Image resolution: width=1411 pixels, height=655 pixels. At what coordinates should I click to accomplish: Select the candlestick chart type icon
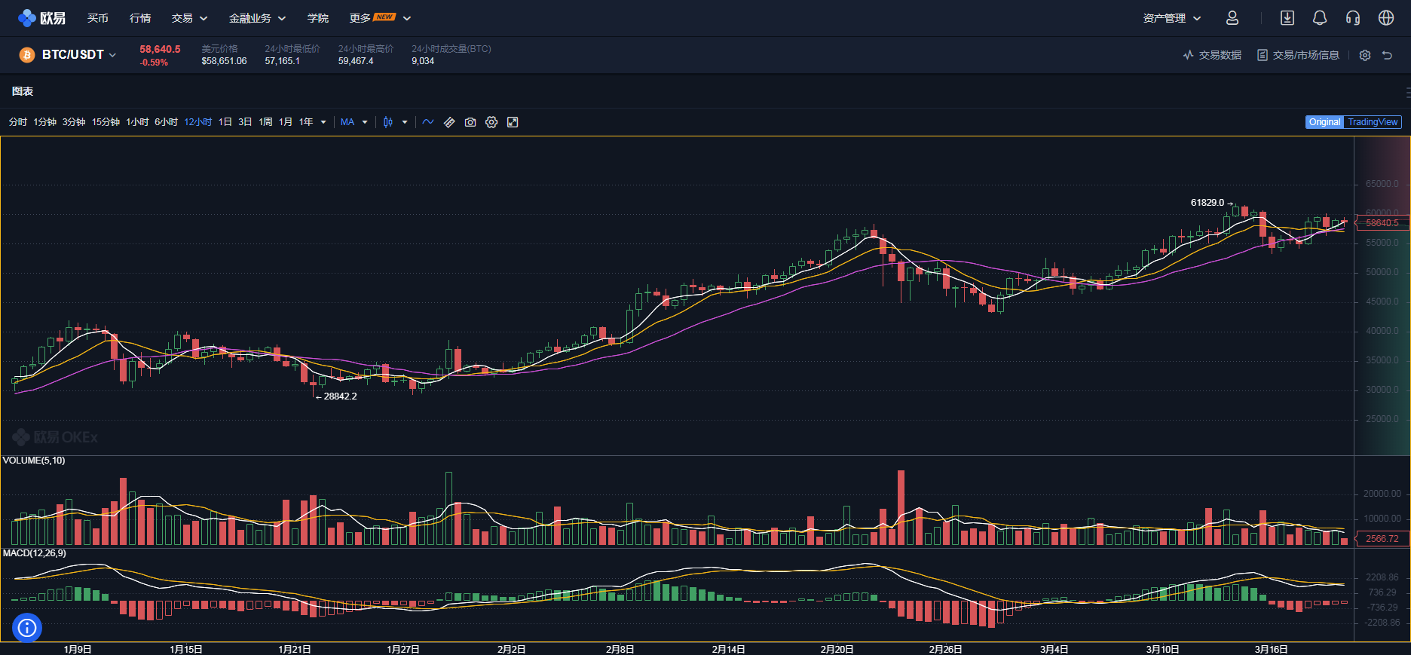pos(388,122)
